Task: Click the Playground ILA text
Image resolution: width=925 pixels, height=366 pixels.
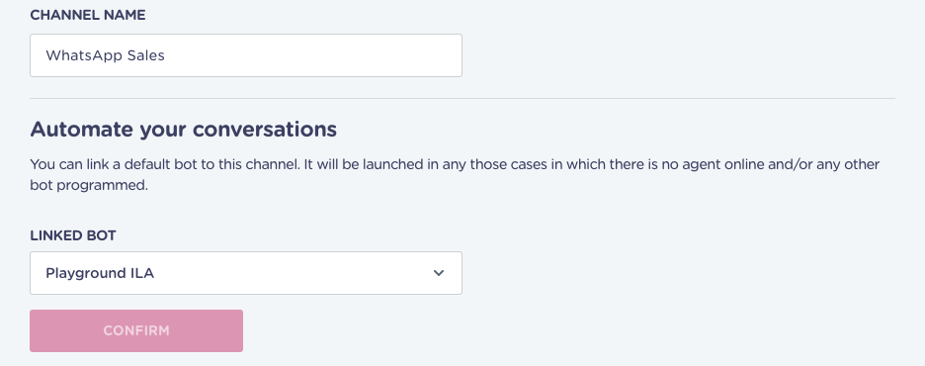Action: [100, 273]
